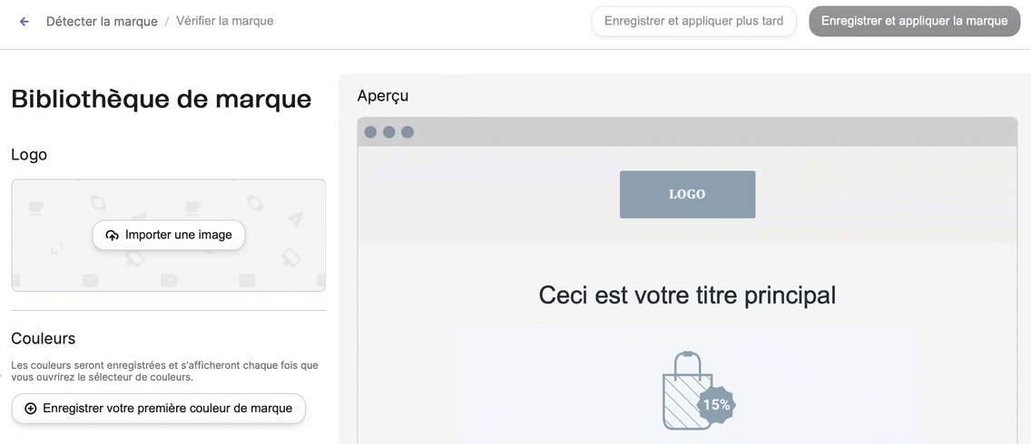The width and height of the screenshot is (1031, 444).
Task: Click the upload cloud icon
Action: [x=113, y=235]
